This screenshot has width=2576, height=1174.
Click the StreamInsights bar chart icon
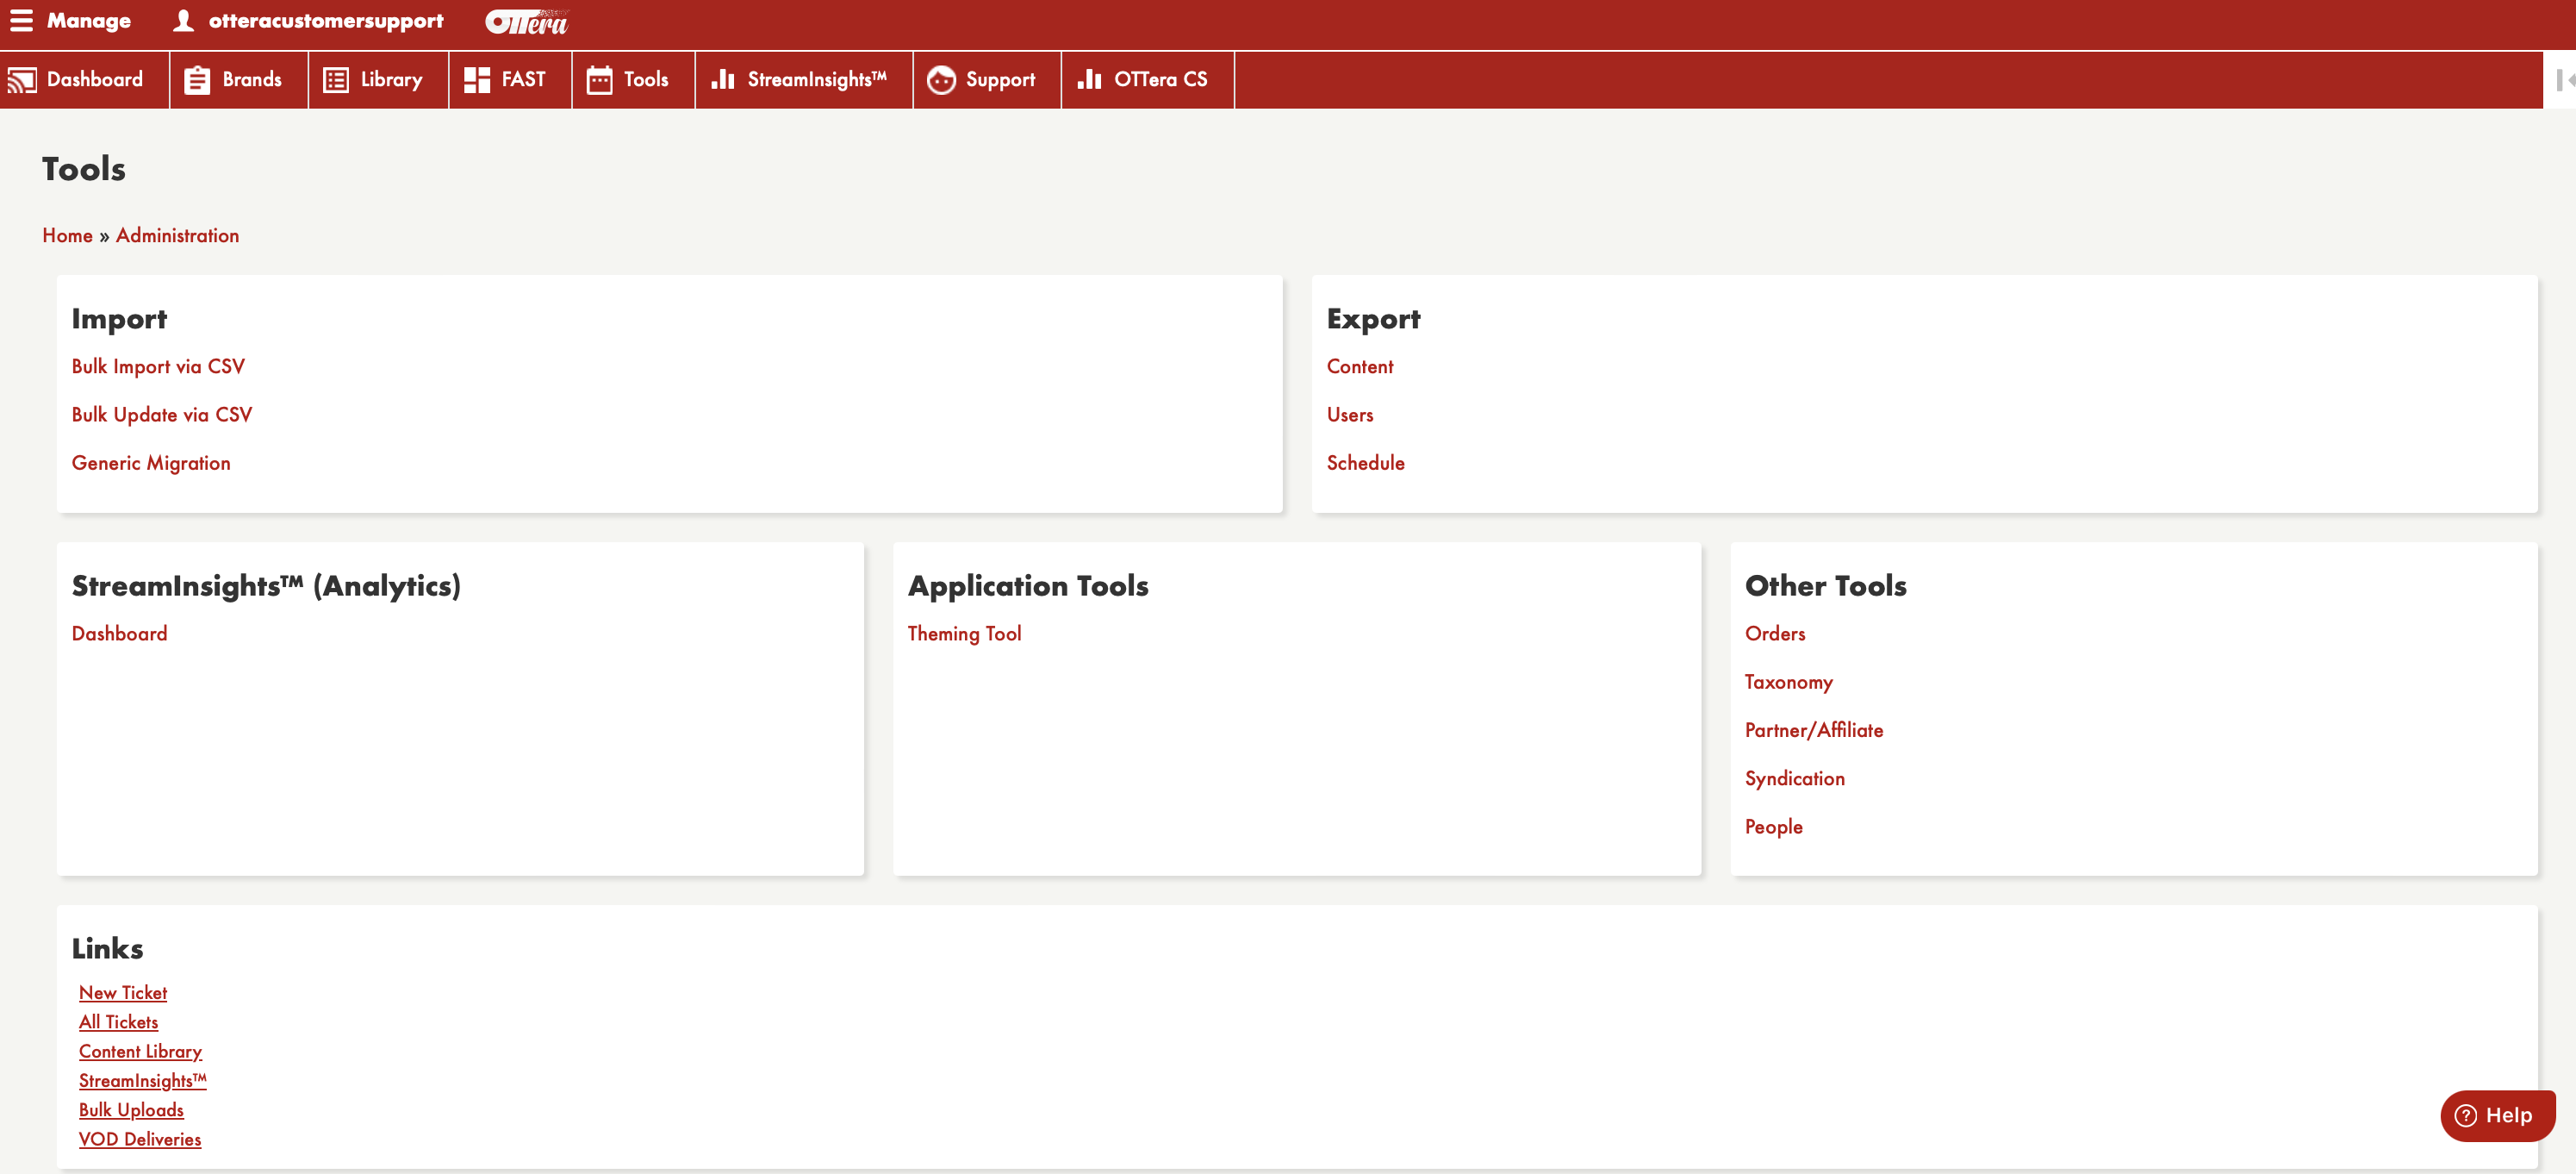(x=723, y=80)
